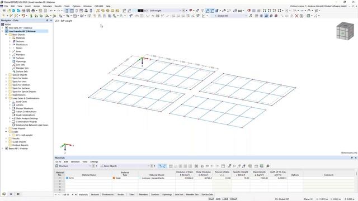Toggle the Navigator panel toolbar button
The image size is (358, 201).
(67, 11)
